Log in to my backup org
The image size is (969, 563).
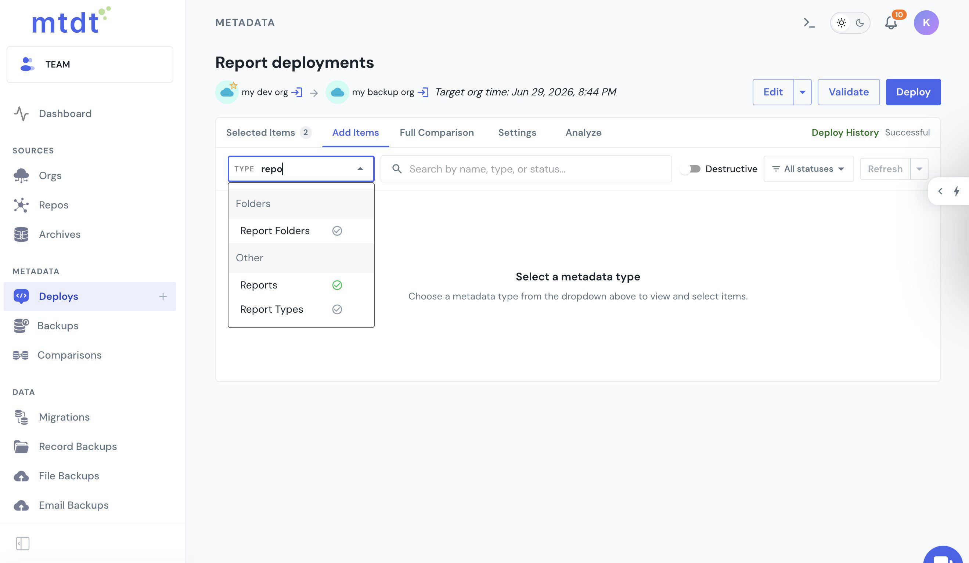coord(423,92)
